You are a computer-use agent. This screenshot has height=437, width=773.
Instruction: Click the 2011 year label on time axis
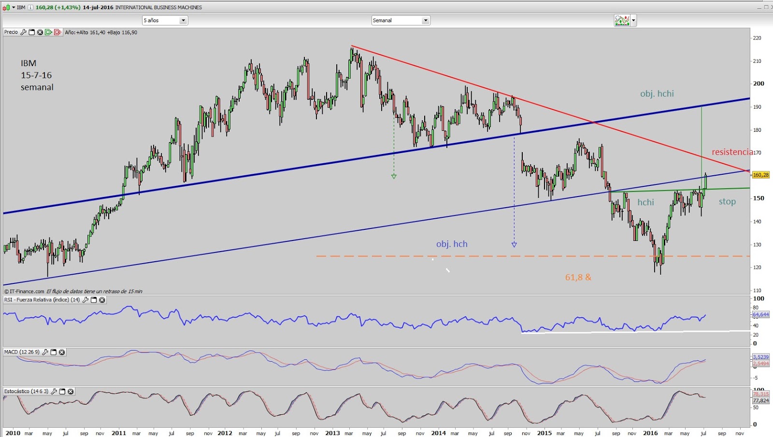(119, 433)
